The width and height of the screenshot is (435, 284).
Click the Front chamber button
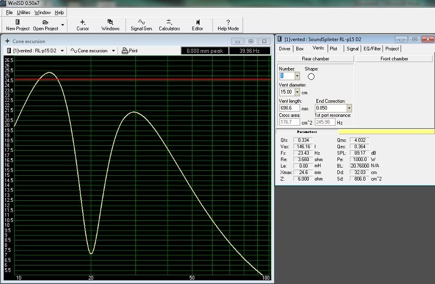394,59
